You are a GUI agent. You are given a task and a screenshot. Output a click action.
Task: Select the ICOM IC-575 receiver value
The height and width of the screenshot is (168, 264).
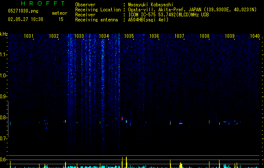pyautogui.click(x=169, y=15)
